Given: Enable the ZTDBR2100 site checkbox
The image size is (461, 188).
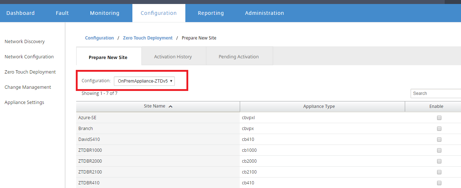Looking at the screenshot, I should pos(439,172).
